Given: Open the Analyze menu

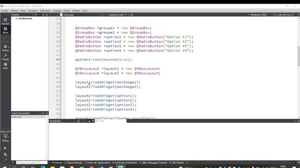Looking at the screenshot, I should pos(57,11).
